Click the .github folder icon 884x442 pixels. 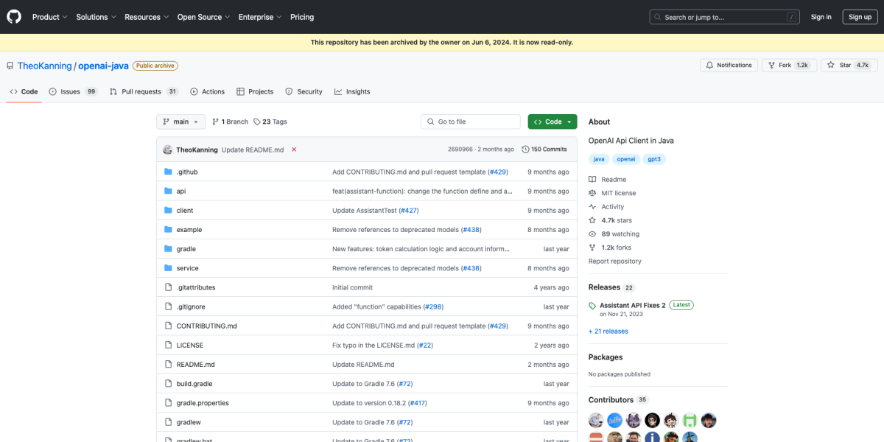[169, 172]
